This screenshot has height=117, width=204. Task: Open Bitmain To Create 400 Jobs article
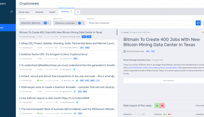coord(61,32)
